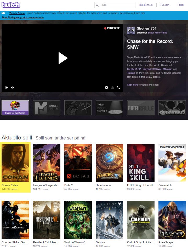Select Chase for the Record carousel thumbnail

(15, 108)
